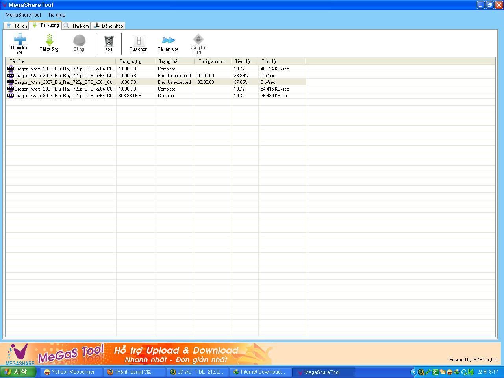Click the 23.89% progress value
504x378 pixels.
241,75
